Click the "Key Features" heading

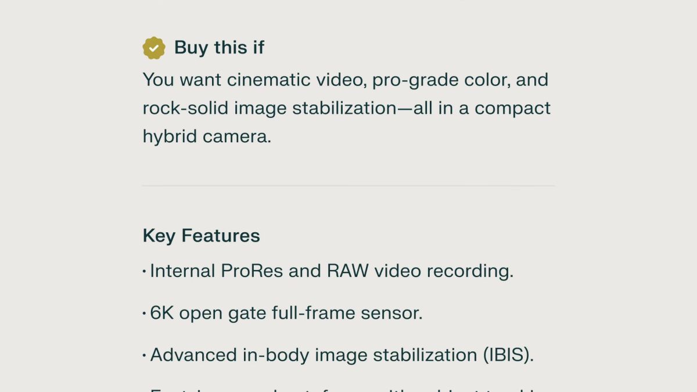tap(201, 236)
